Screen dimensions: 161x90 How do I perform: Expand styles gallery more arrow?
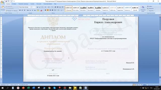click(x=139, y=10)
